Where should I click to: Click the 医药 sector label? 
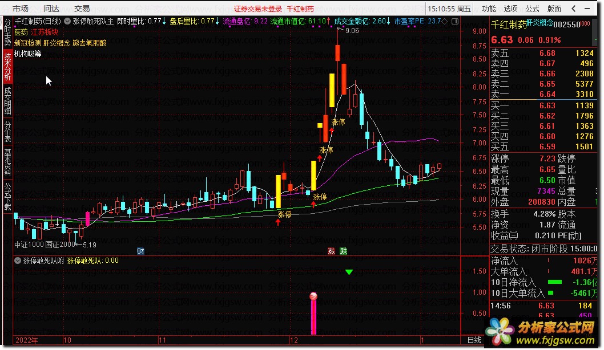pyautogui.click(x=21, y=32)
